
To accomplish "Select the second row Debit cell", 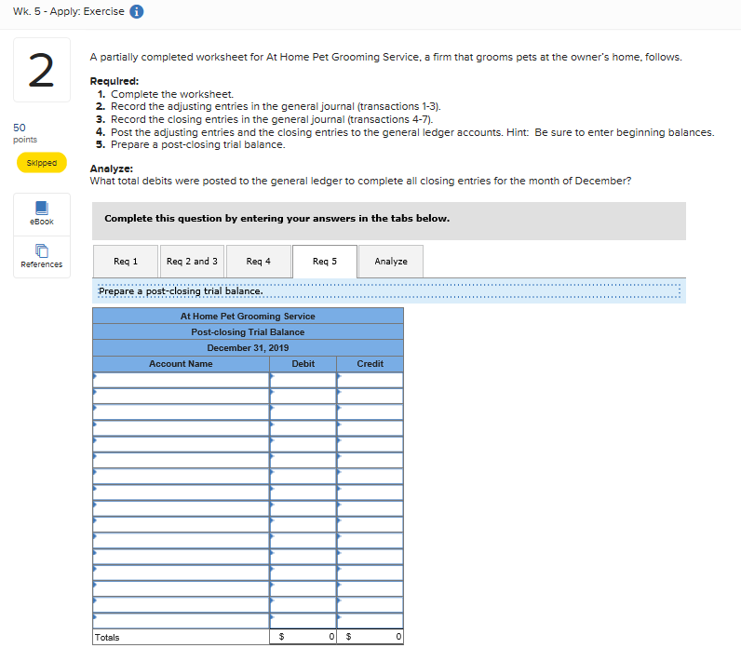I will tap(303, 396).
